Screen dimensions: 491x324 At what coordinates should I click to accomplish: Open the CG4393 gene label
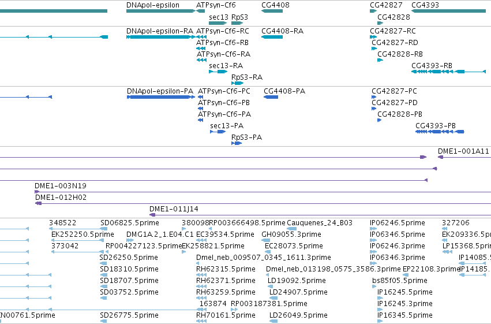[425, 5]
